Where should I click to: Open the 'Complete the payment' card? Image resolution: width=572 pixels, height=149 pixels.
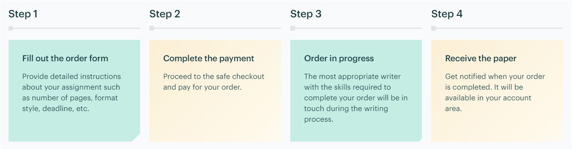point(215,90)
